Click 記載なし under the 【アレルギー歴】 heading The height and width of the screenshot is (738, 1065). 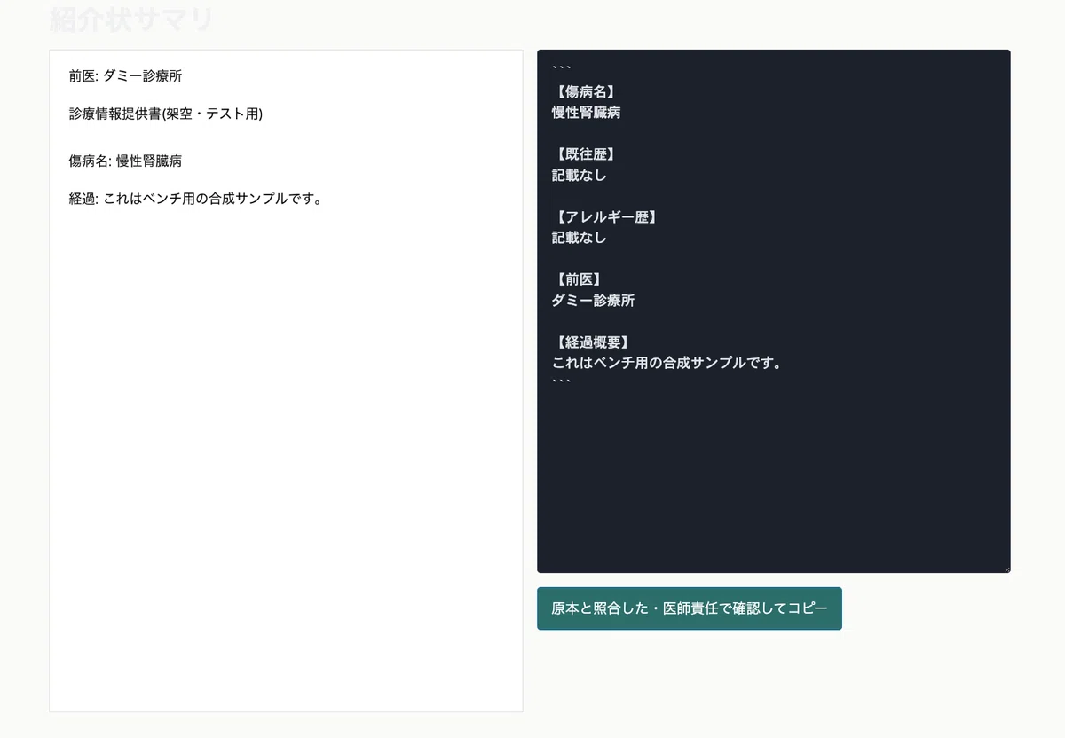pyautogui.click(x=579, y=238)
